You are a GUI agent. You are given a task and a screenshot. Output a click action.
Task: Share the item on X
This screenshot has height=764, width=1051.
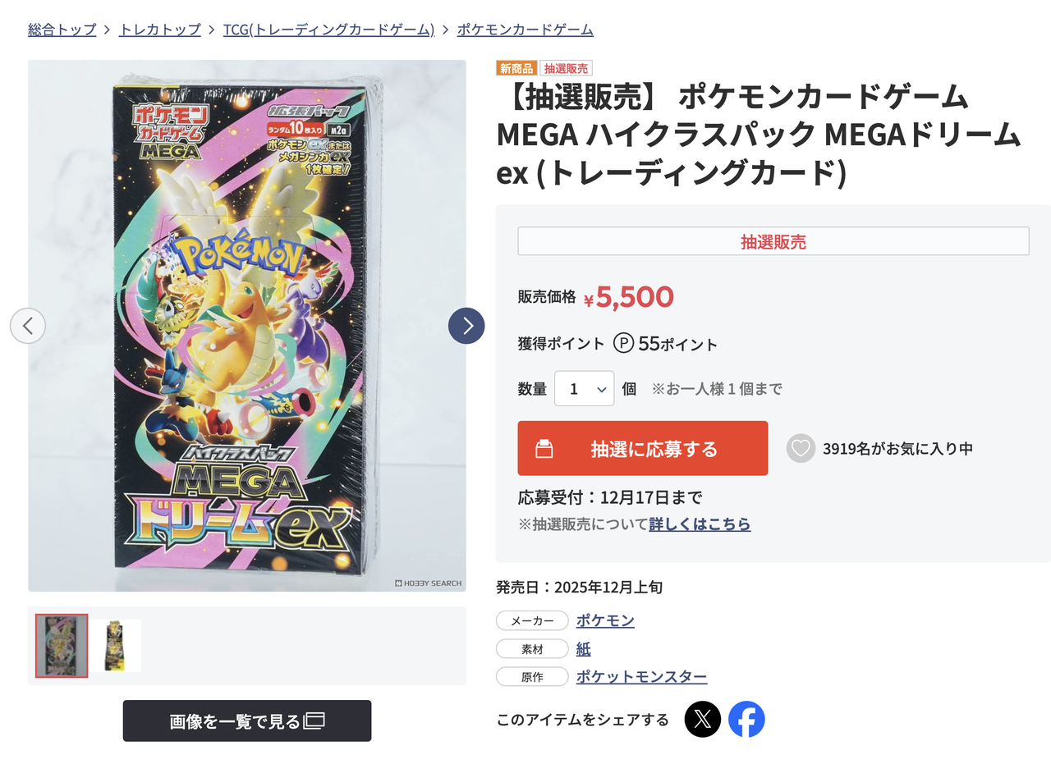click(x=703, y=719)
